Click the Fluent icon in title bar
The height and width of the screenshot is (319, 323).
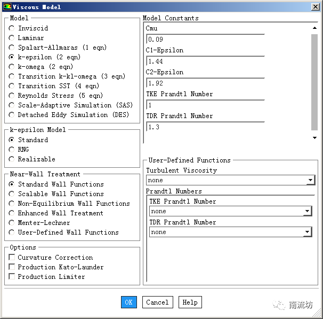coord(7,6)
